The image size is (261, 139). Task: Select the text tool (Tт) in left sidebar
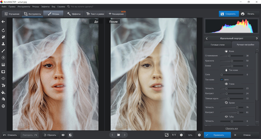coord(3,85)
